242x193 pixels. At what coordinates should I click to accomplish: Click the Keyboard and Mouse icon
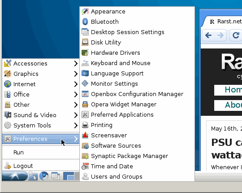pos(85,63)
